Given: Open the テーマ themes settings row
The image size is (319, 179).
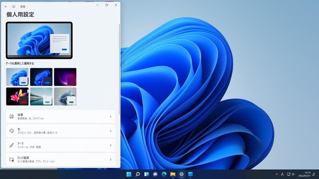Looking at the screenshot, I should click(x=61, y=145).
